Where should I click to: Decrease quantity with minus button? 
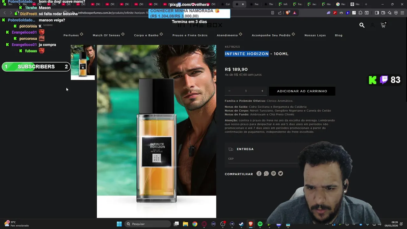pyautogui.click(x=229, y=91)
